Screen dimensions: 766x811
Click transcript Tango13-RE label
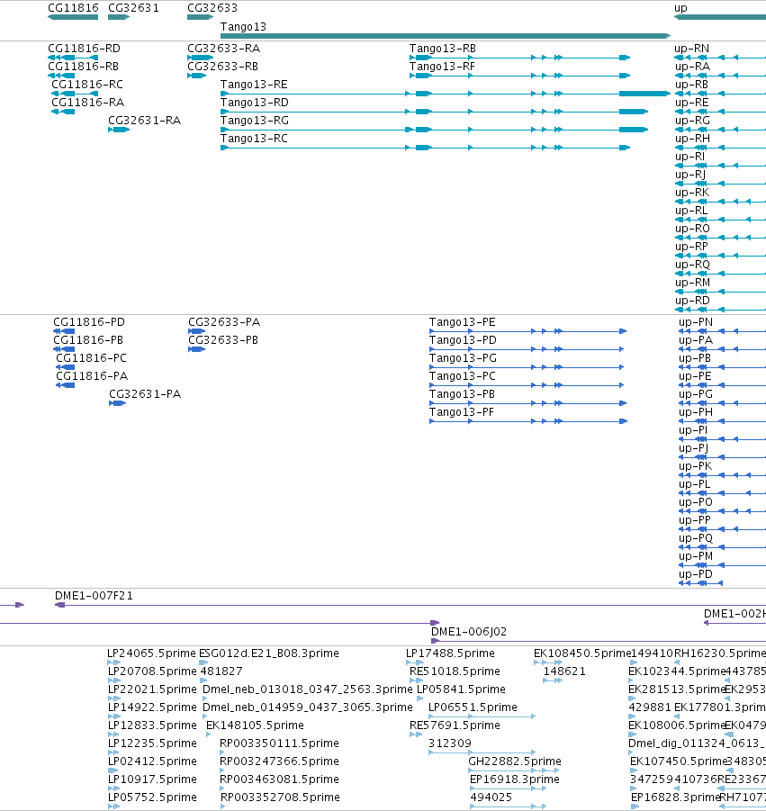tap(254, 85)
